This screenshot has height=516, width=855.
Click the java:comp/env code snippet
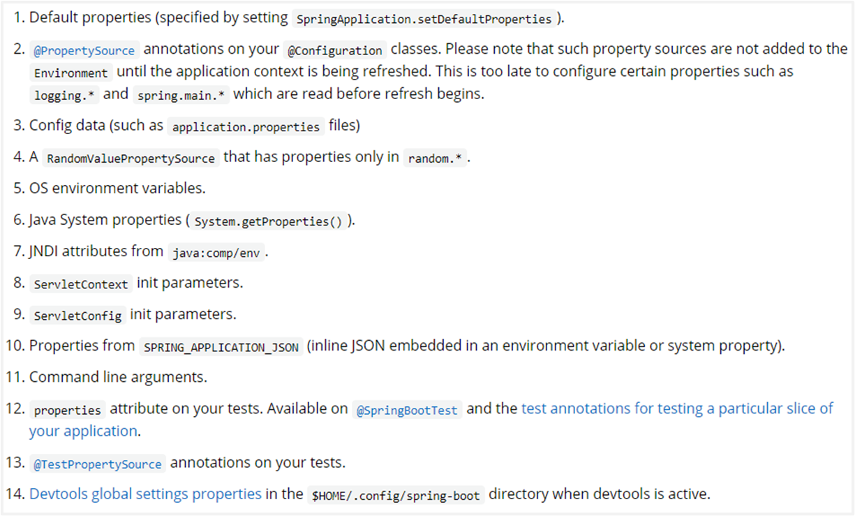(216, 253)
